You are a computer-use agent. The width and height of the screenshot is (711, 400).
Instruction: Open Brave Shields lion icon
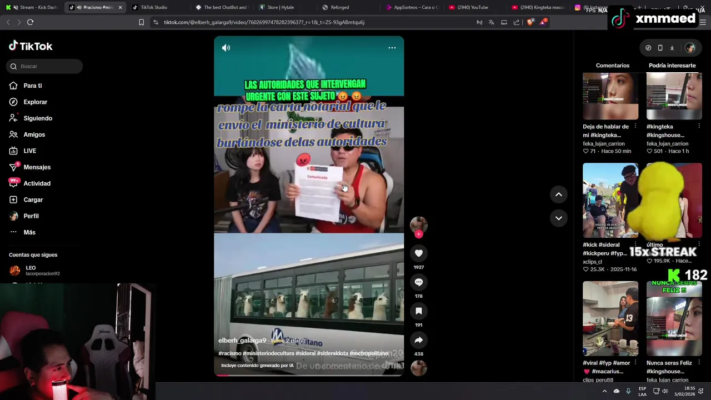point(529,22)
